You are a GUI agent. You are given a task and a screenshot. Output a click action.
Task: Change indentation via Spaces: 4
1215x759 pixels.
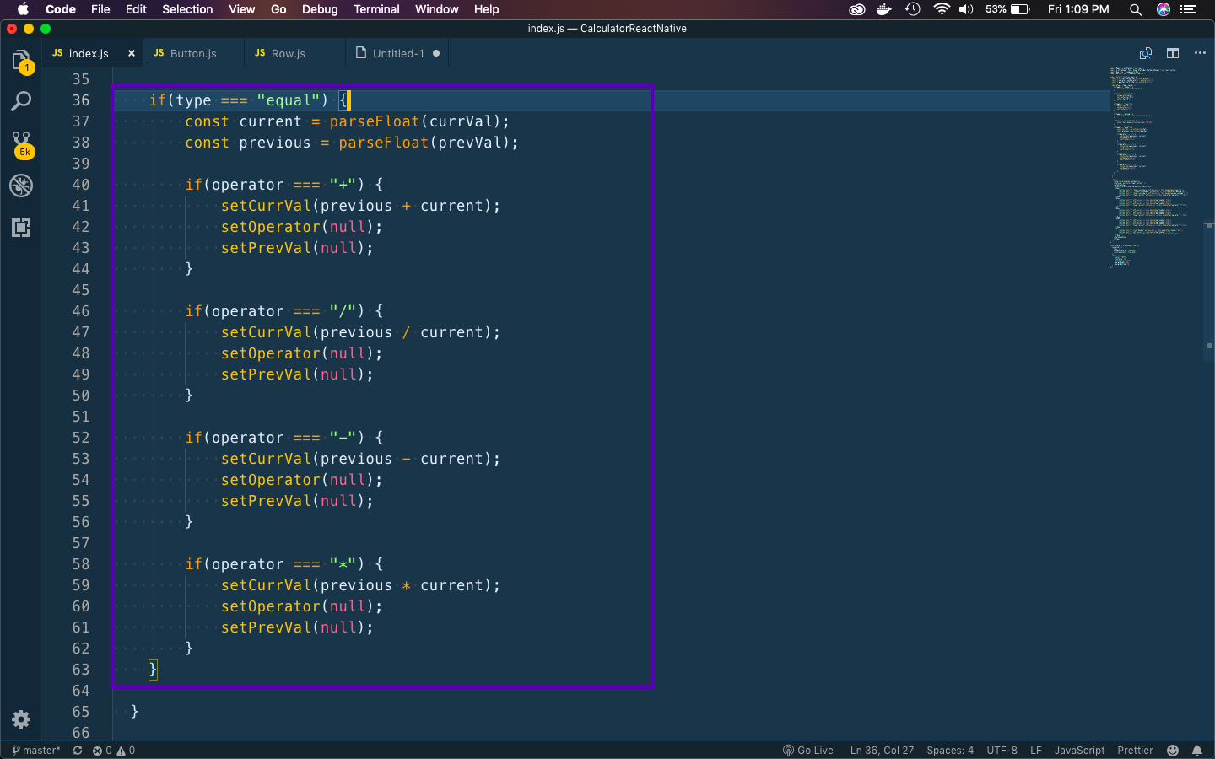tap(950, 751)
